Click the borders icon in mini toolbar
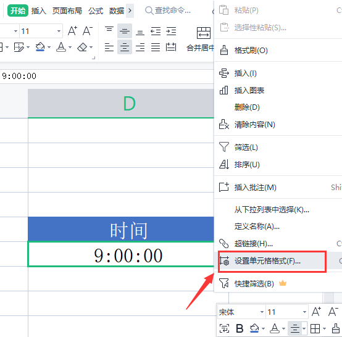Viewport: 342px width, 337px height. (315, 328)
